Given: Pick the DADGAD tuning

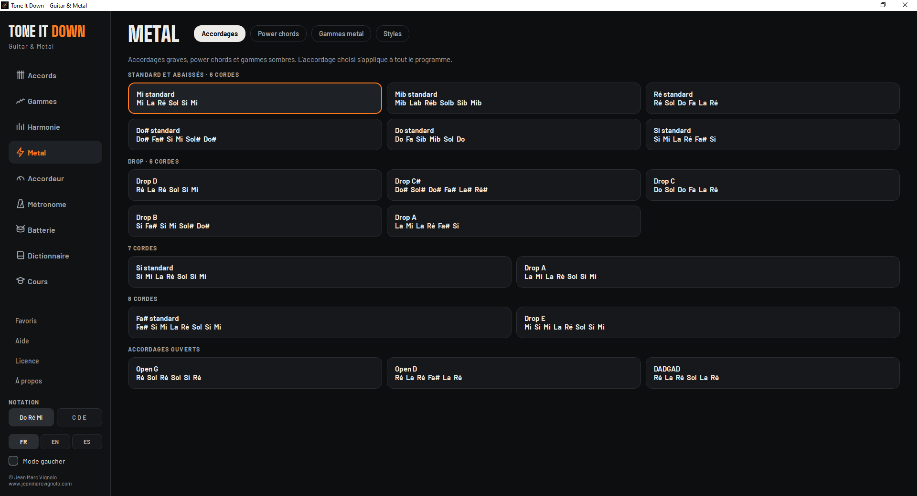Looking at the screenshot, I should 773,373.
